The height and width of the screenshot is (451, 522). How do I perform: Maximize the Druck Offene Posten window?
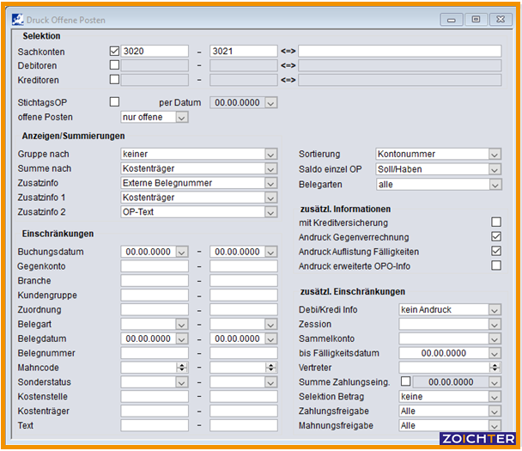475,19
